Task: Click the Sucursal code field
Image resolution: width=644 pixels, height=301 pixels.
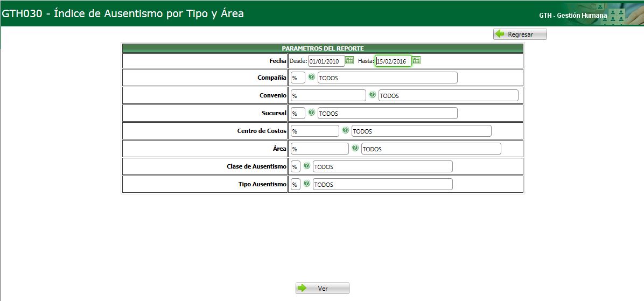Action: [x=298, y=113]
